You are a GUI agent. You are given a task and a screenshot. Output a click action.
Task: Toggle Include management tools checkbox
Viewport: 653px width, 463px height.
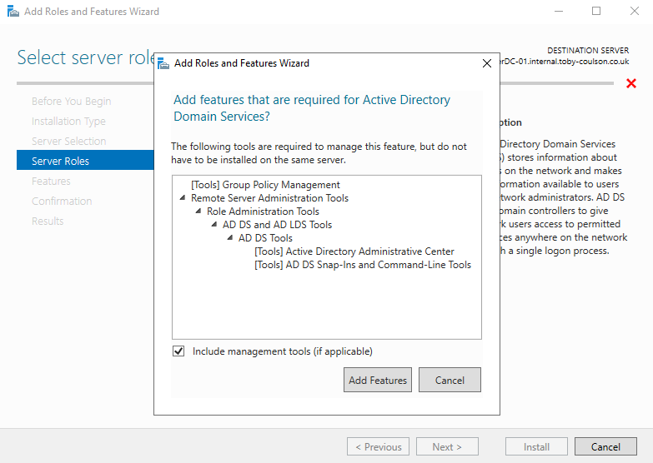click(178, 351)
